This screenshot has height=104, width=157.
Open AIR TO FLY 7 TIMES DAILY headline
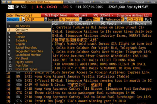pyautogui.click(x=96, y=68)
